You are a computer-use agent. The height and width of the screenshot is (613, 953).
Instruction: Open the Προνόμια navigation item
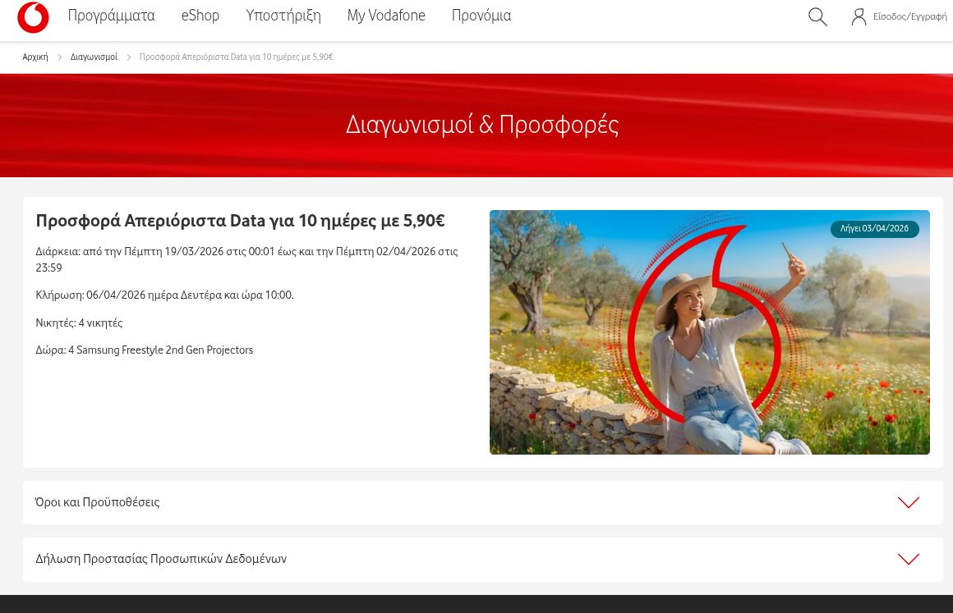click(x=481, y=16)
